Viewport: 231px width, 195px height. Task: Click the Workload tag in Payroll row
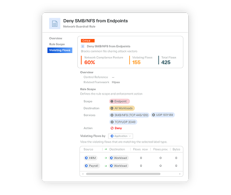click(x=119, y=166)
